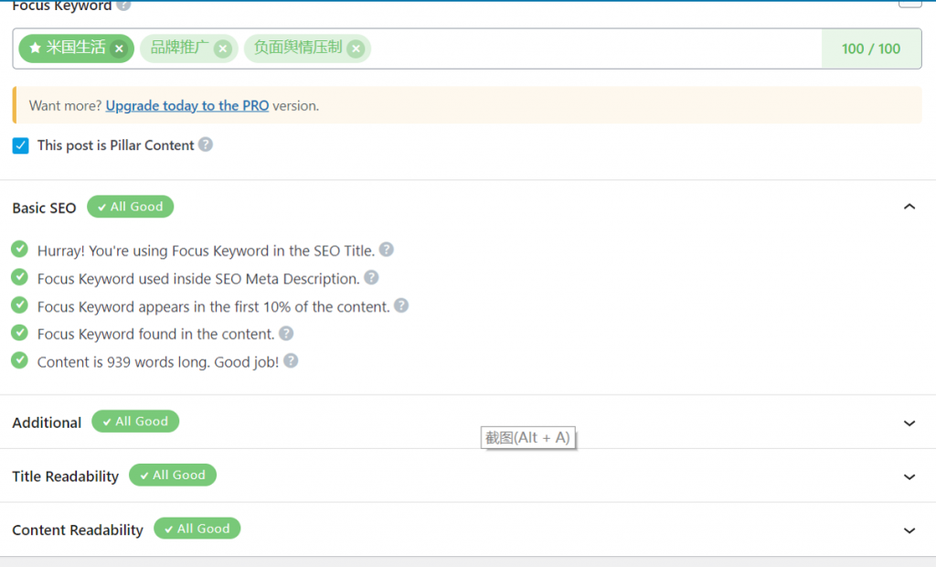
Task: Open help for first 10% of content check
Action: pos(401,305)
